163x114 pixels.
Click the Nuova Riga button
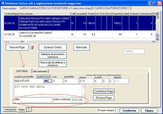[17, 47]
